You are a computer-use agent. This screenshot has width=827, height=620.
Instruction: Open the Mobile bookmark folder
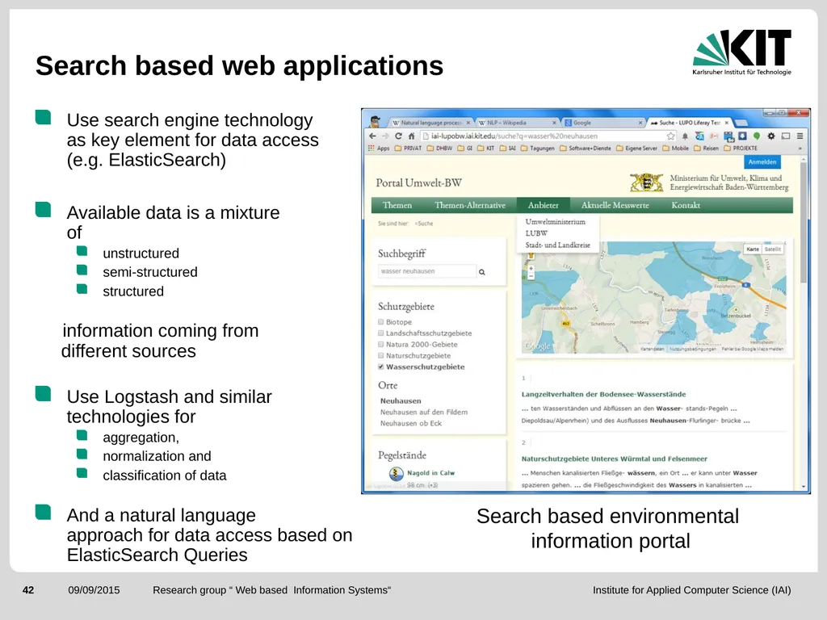click(676, 149)
